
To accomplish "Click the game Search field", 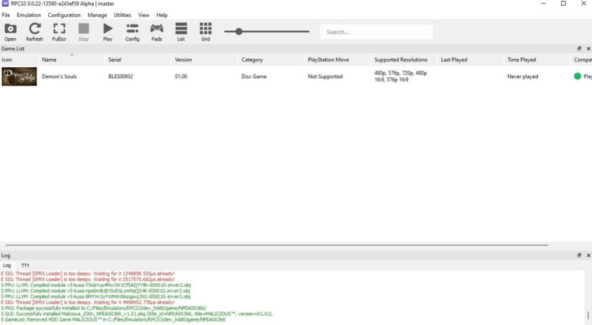I will pos(376,32).
